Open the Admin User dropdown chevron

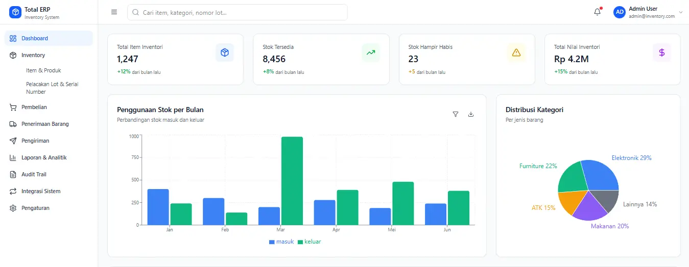(680, 12)
